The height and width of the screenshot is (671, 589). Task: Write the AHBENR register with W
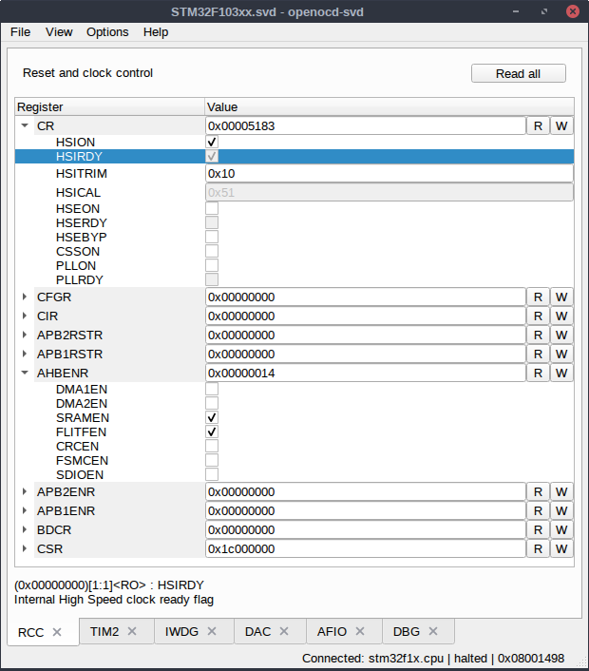click(561, 374)
